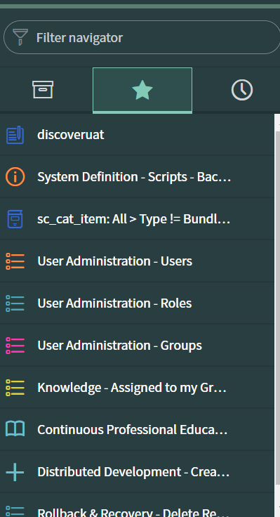Open the All Applications archive box tab
The height and width of the screenshot is (517, 280).
coord(43,90)
